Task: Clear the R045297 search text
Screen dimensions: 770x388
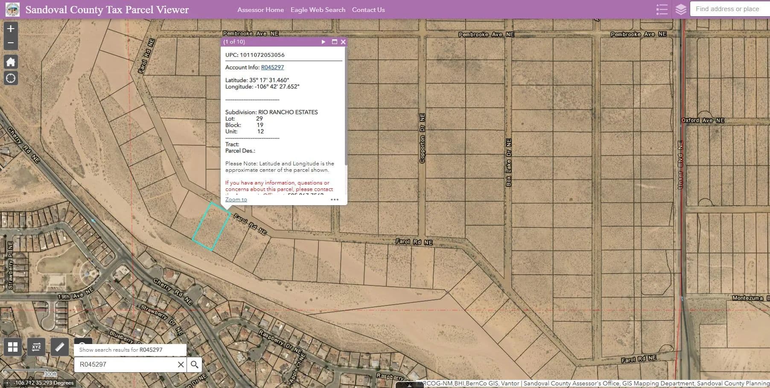Action: tap(181, 364)
